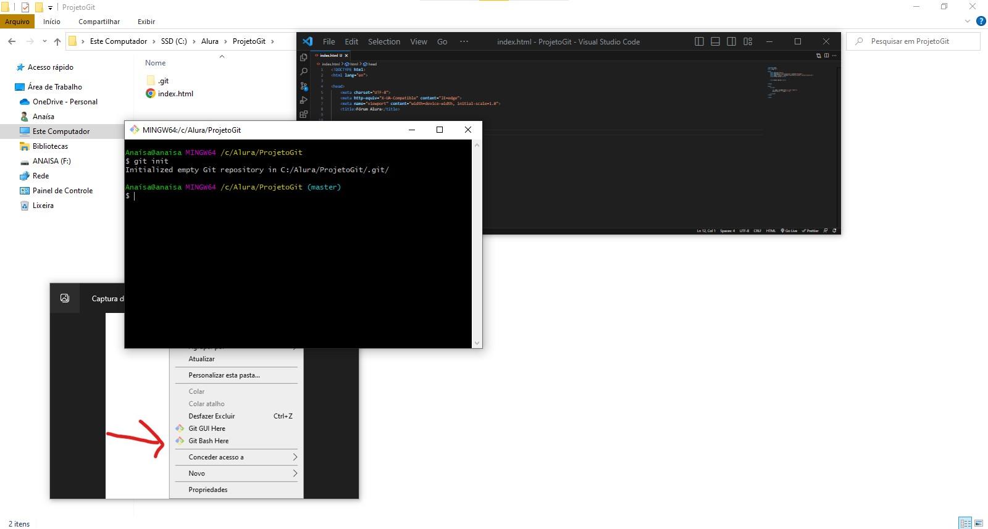
Task: Open the Compartilhar ribbon tab
Action: pyautogui.click(x=99, y=22)
